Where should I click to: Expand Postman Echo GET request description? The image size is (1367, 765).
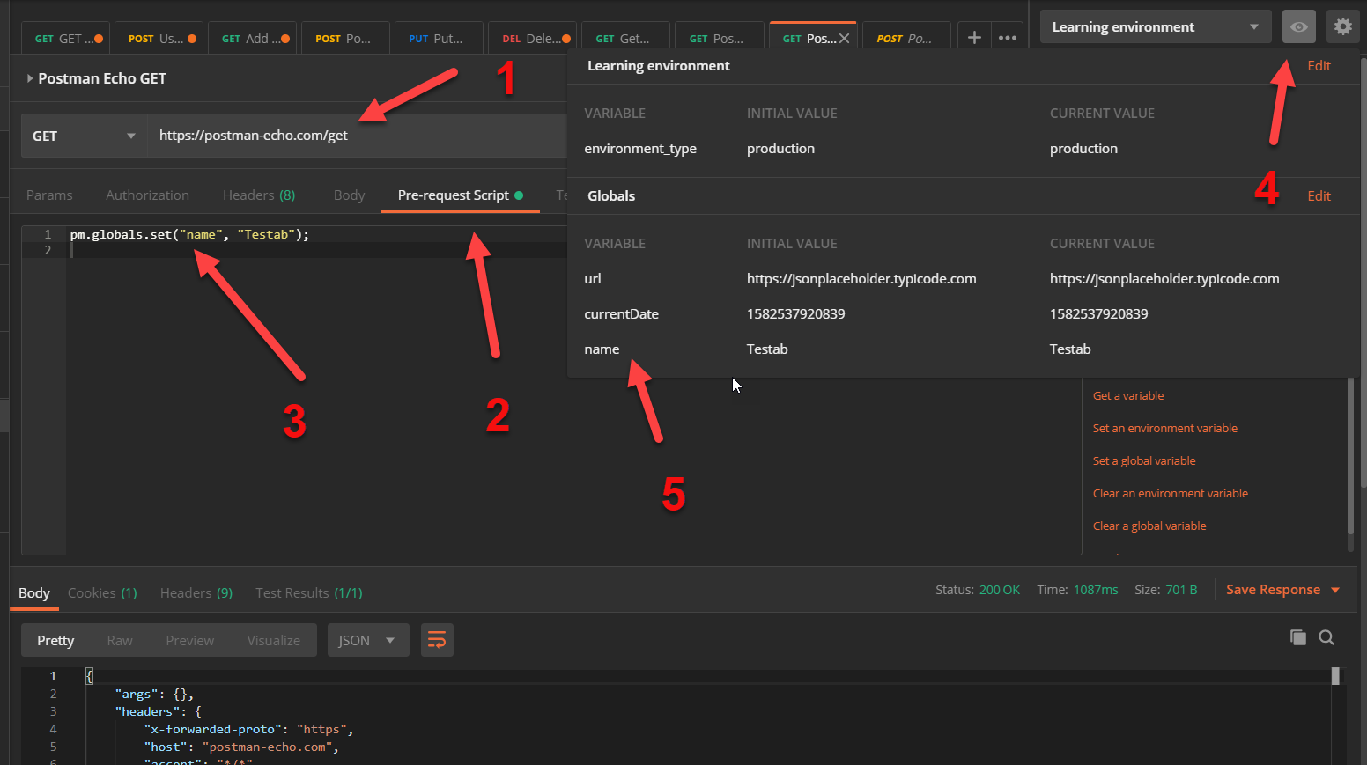click(x=30, y=78)
